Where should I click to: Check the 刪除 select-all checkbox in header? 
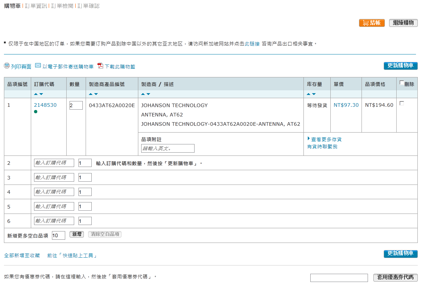(402, 83)
